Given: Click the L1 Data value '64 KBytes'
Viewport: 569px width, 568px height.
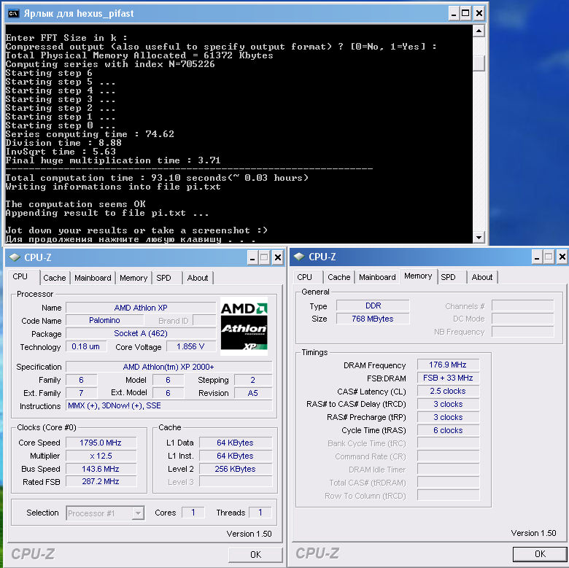Looking at the screenshot, I should click(236, 443).
